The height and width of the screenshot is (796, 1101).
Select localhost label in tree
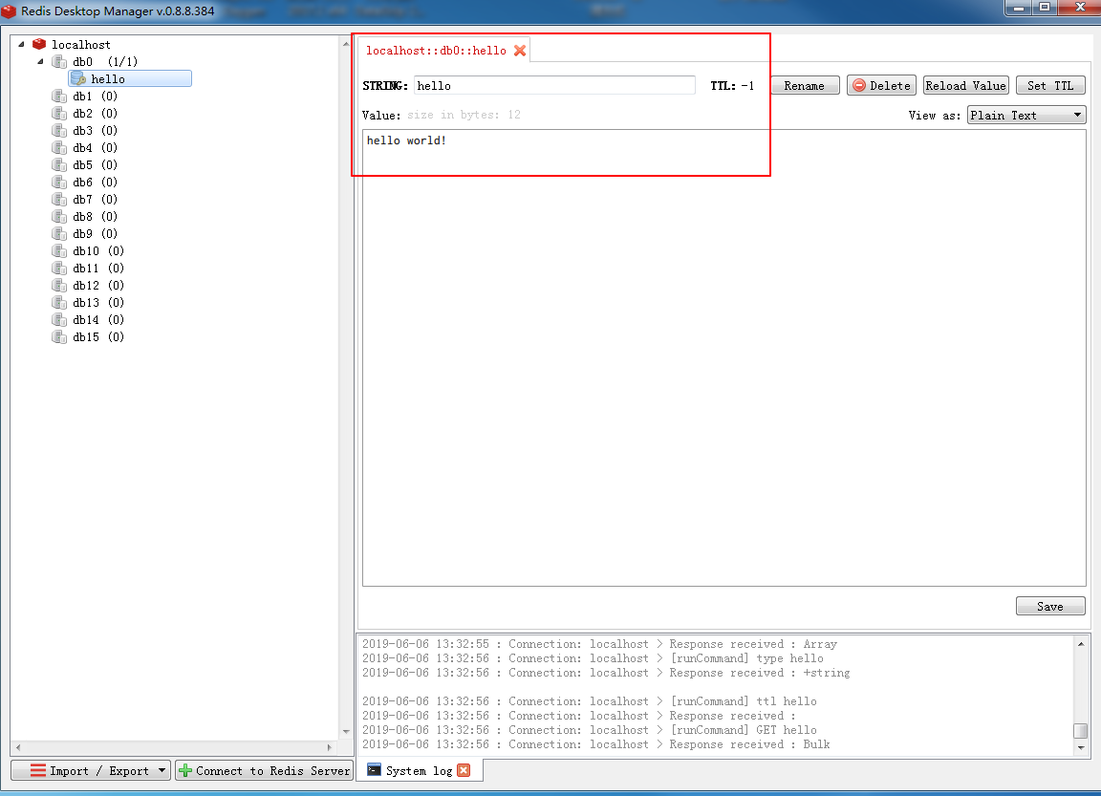[x=80, y=44]
